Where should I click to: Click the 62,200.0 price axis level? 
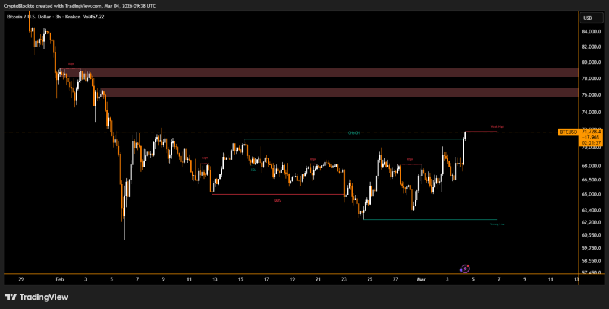[592, 222]
